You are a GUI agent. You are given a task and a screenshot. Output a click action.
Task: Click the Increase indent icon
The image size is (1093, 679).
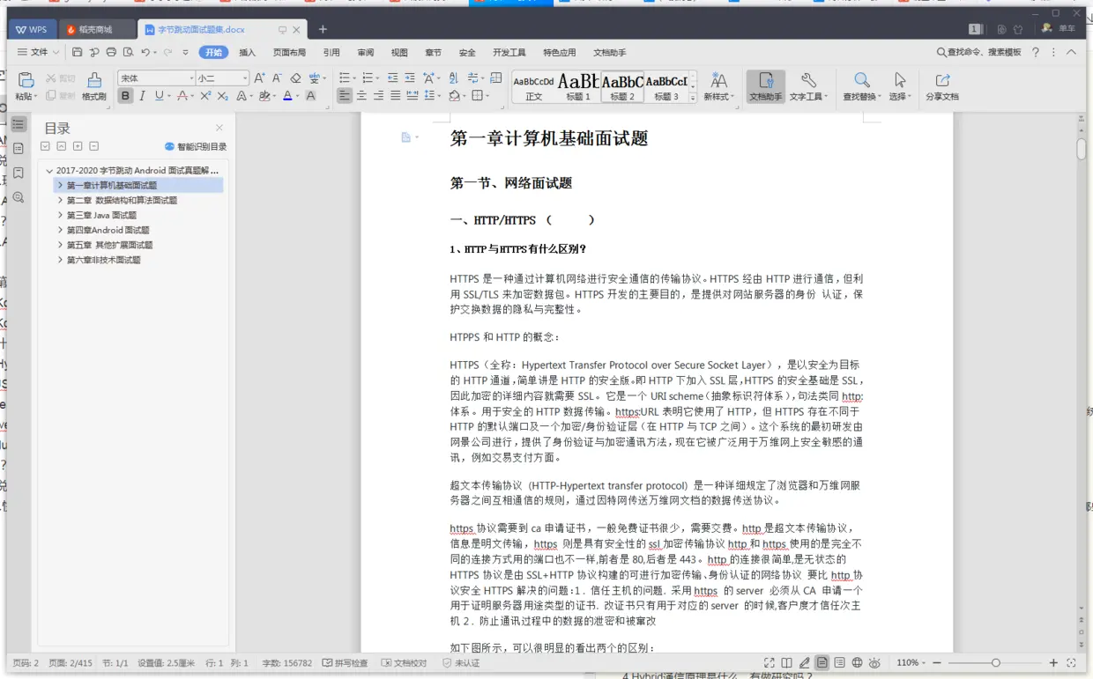[x=411, y=78]
